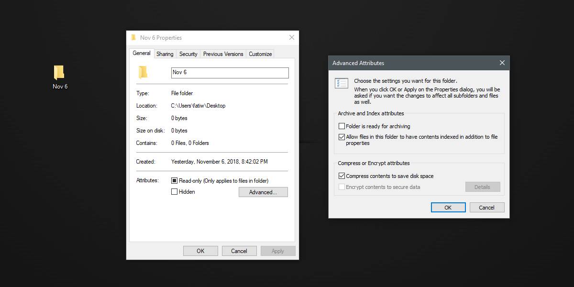
Task: Click the folder icon in Properties title bar
Action: [x=133, y=37]
